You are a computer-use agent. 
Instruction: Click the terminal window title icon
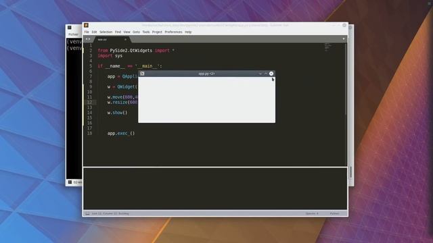click(70, 28)
